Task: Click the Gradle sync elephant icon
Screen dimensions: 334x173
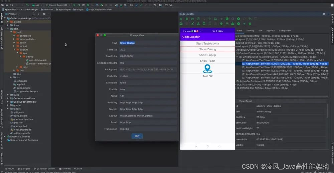Action: 116,5
